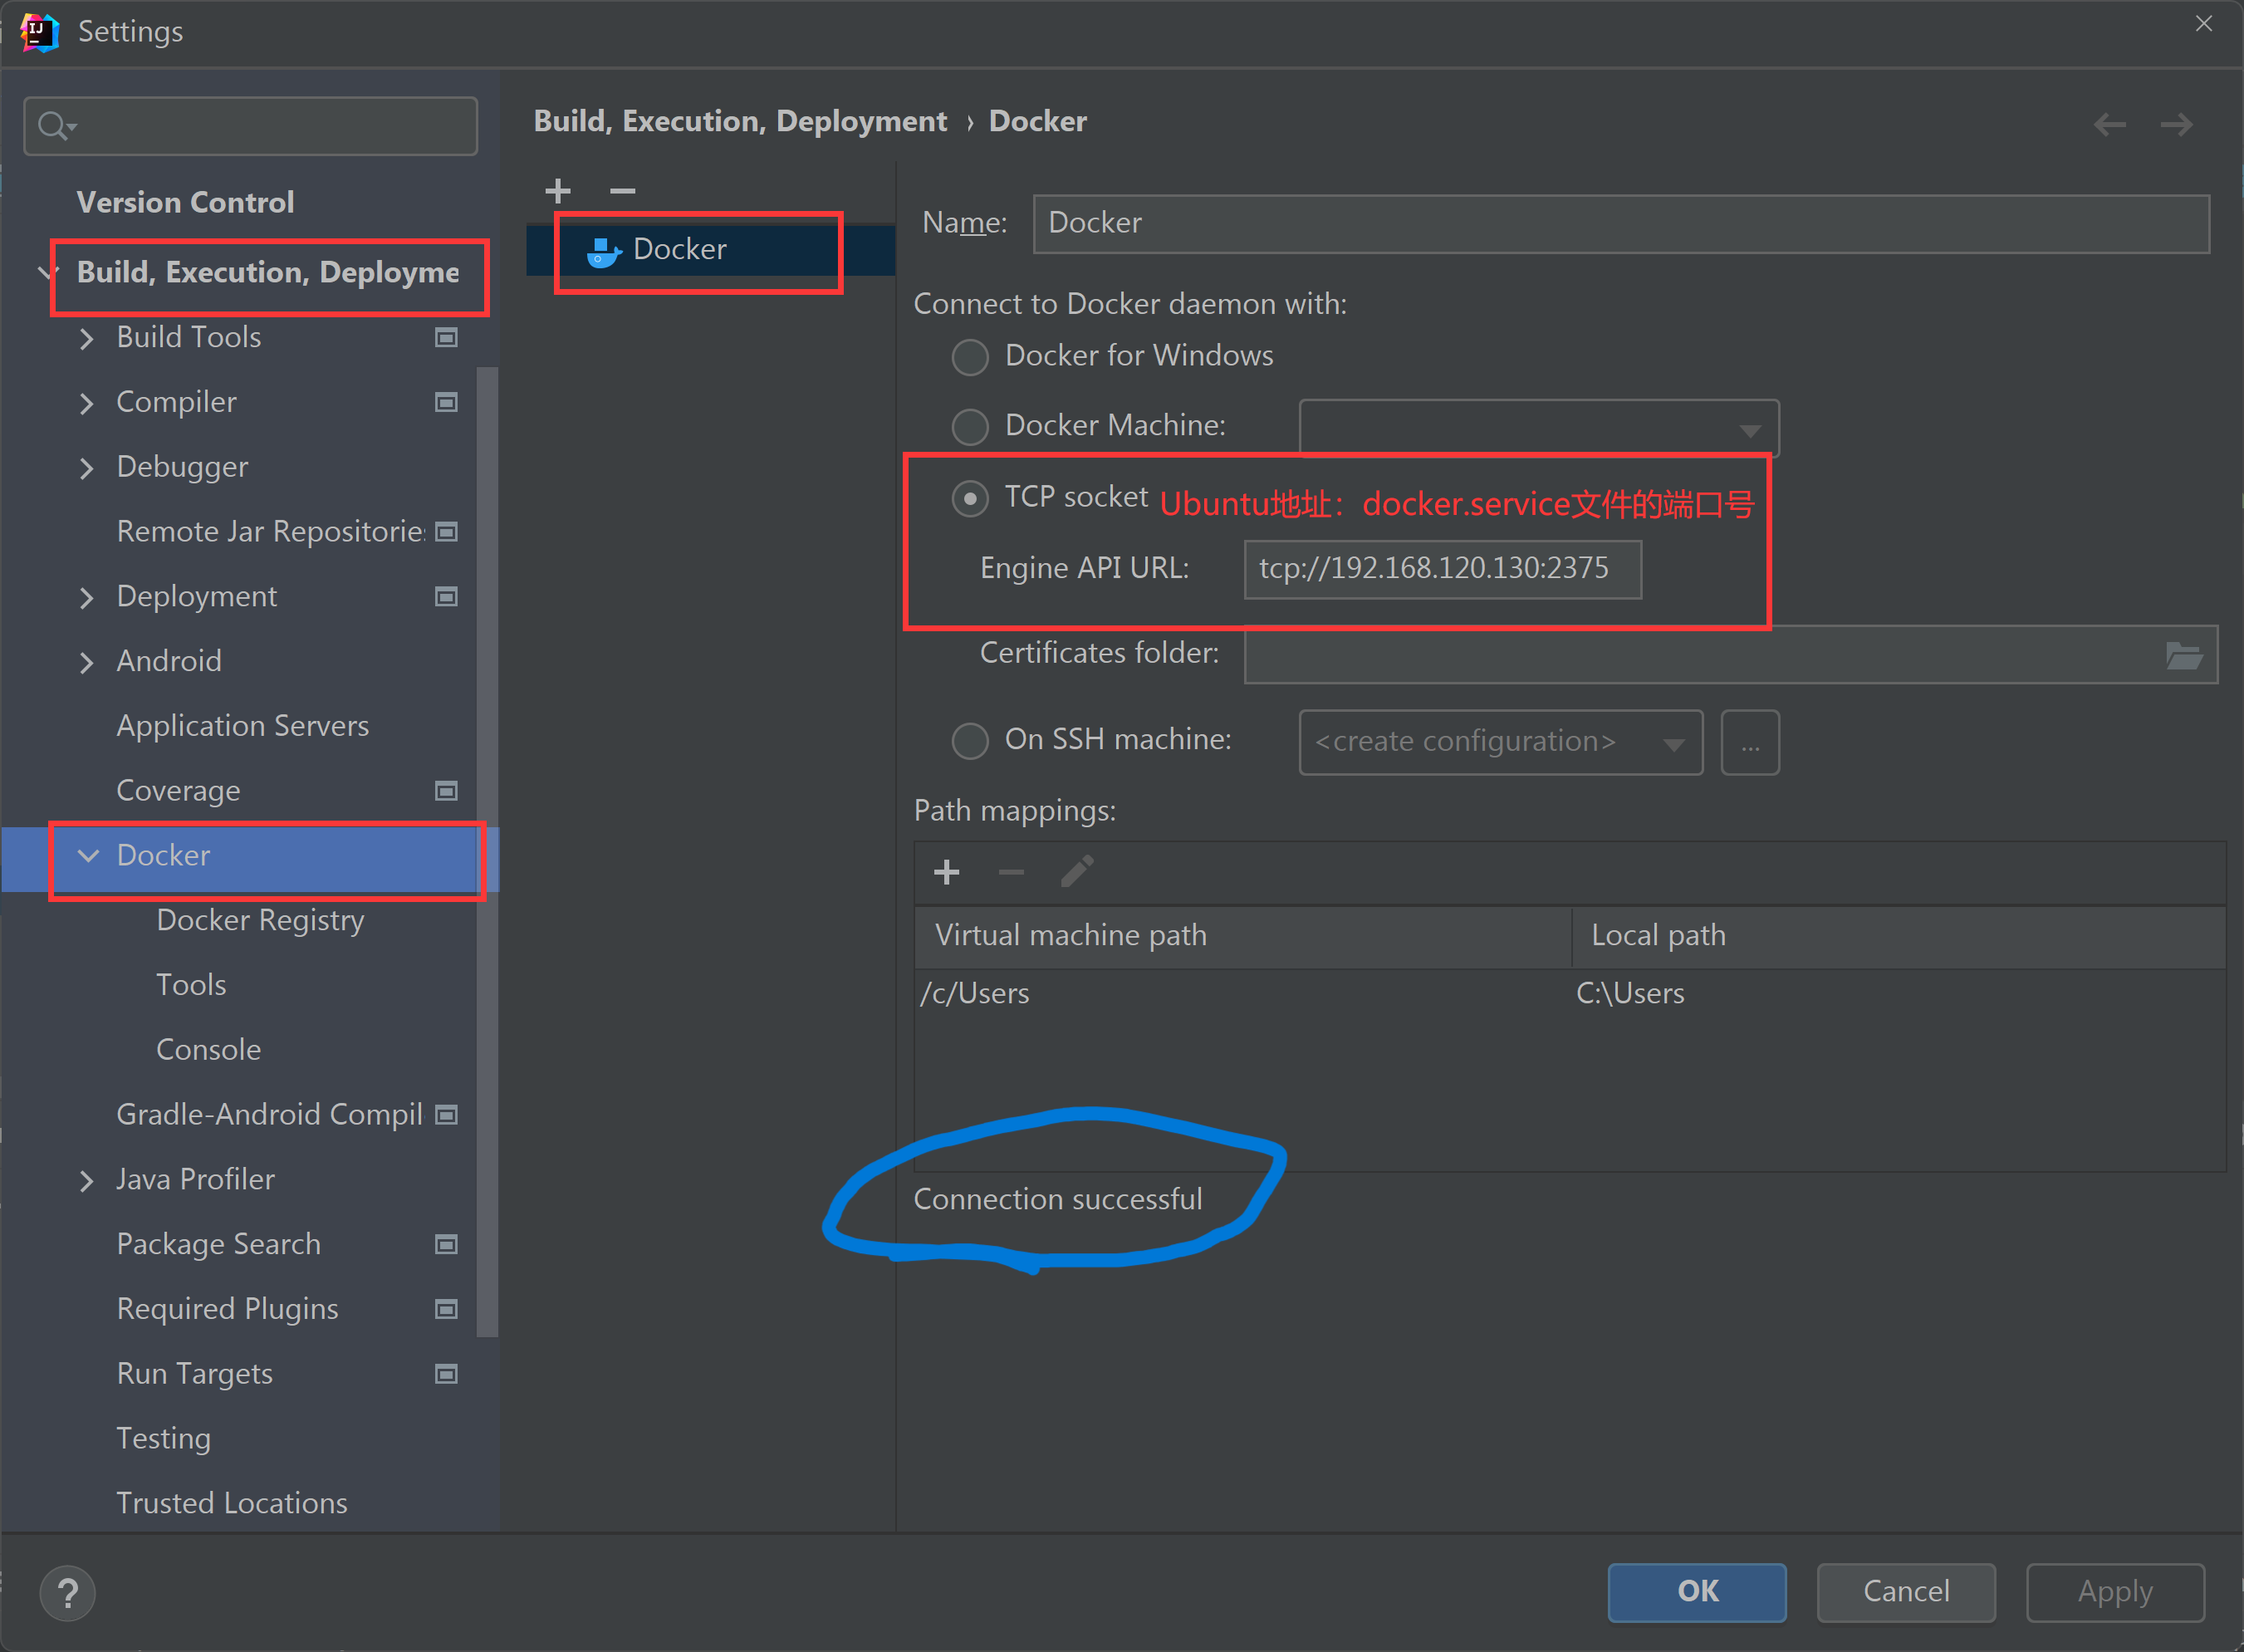This screenshot has height=1652, width=2244.
Task: Click the settings tree scrollbar
Action: point(487,852)
